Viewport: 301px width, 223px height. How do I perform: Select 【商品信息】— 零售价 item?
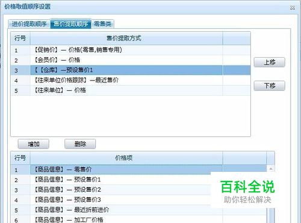(138, 170)
